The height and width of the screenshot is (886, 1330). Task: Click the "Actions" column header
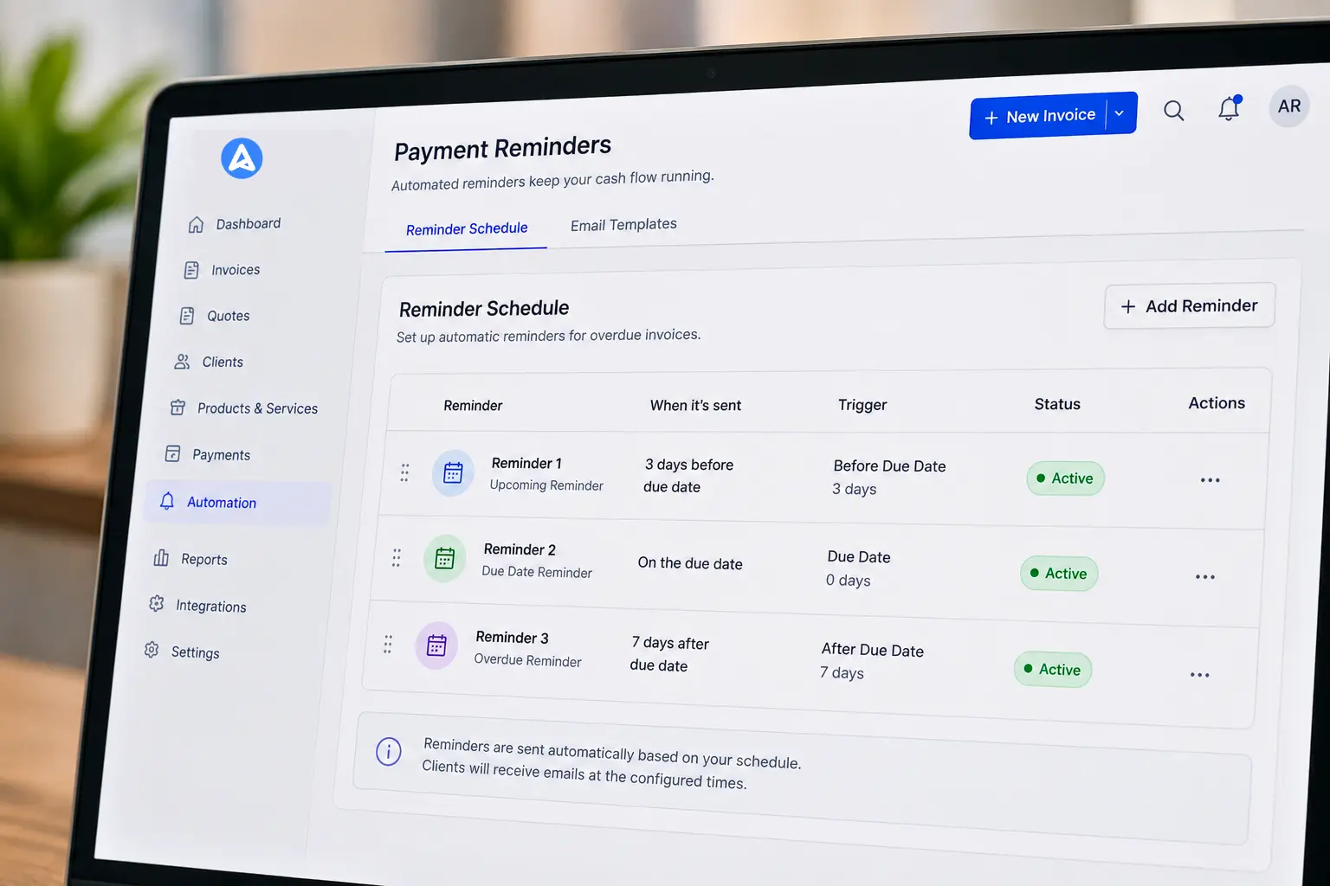point(1217,403)
